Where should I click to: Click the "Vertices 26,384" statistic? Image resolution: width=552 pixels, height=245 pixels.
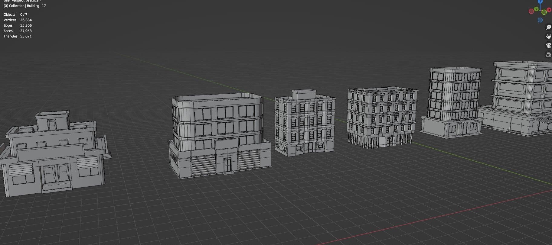point(18,20)
